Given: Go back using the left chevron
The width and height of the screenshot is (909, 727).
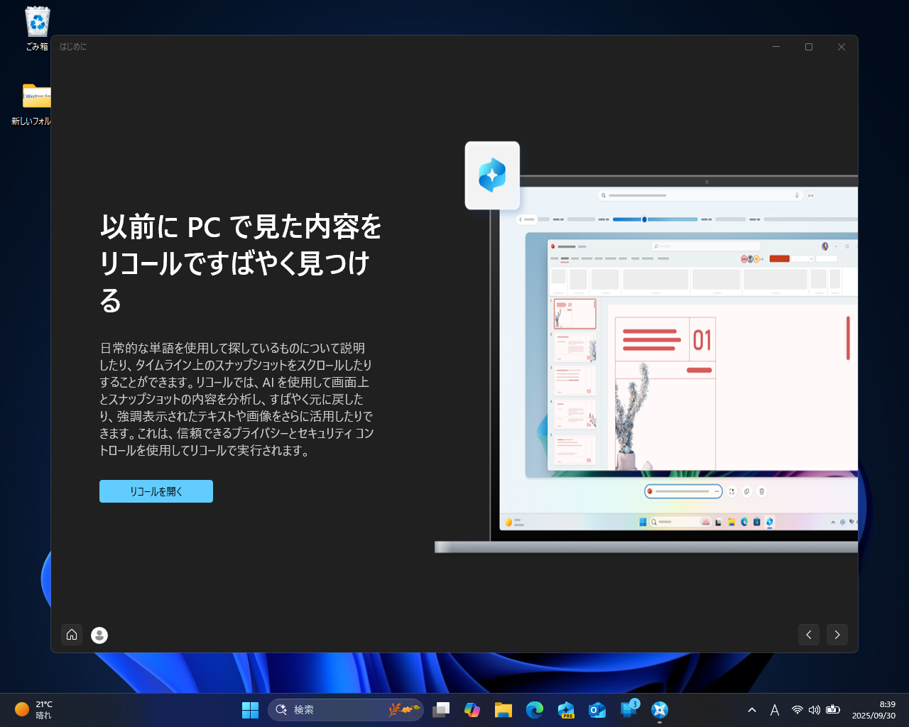Looking at the screenshot, I should coord(808,635).
